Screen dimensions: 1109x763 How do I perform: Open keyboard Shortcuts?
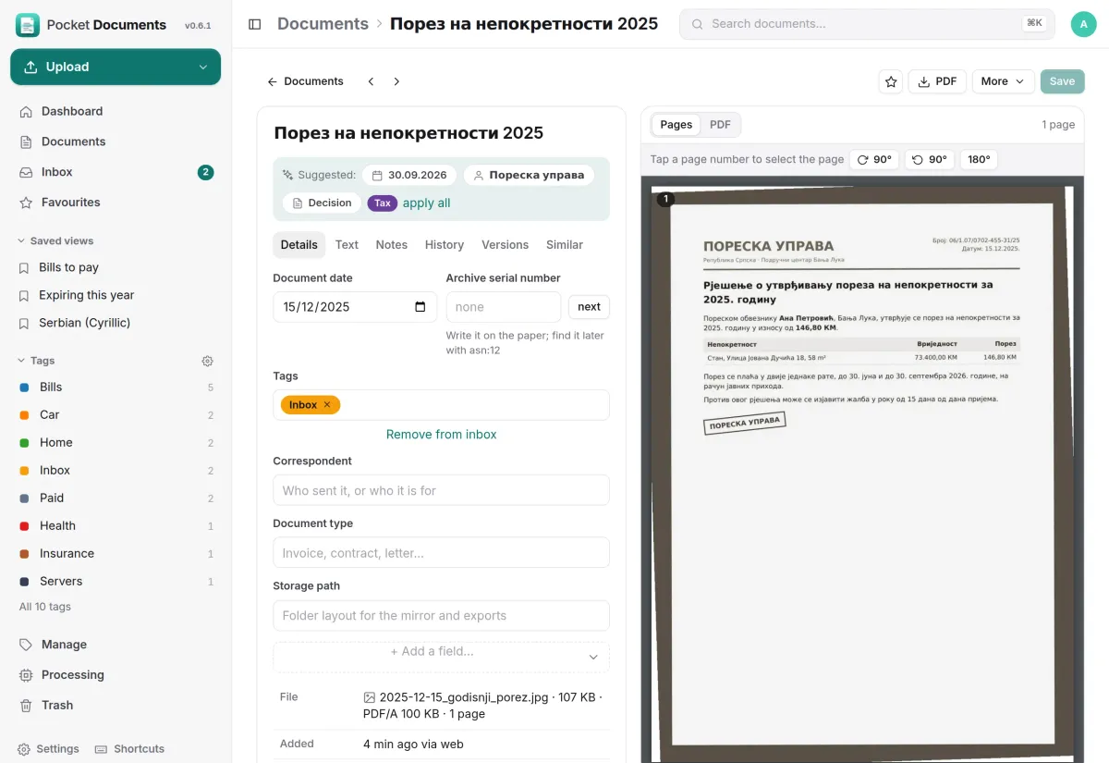[130, 749]
